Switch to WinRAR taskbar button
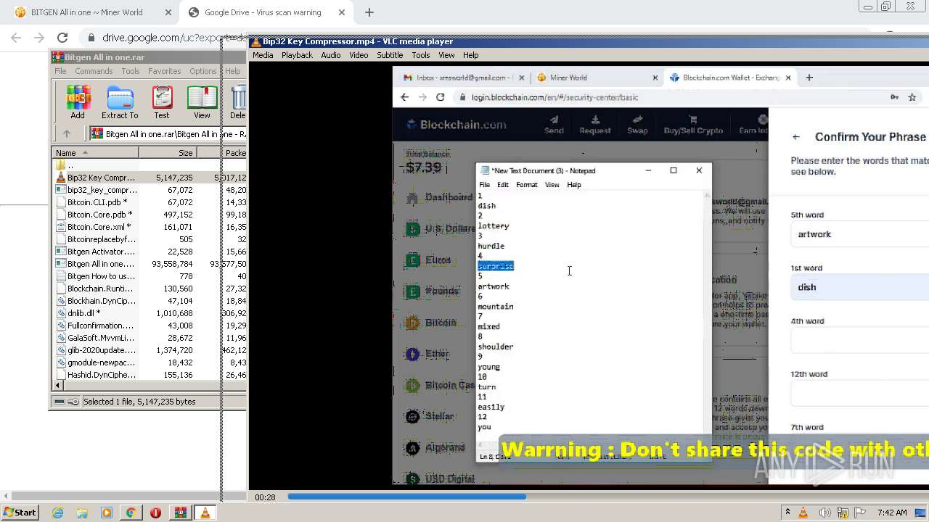Screen dimensions: 929x522 click(x=180, y=513)
